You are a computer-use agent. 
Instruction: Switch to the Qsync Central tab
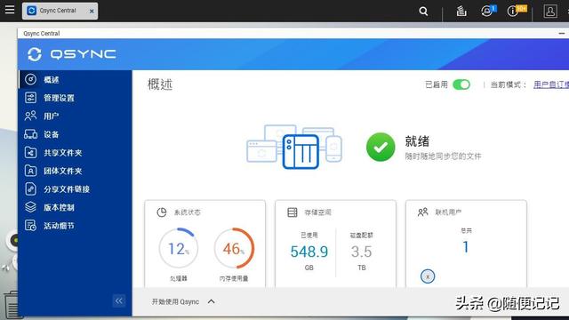click(60, 11)
